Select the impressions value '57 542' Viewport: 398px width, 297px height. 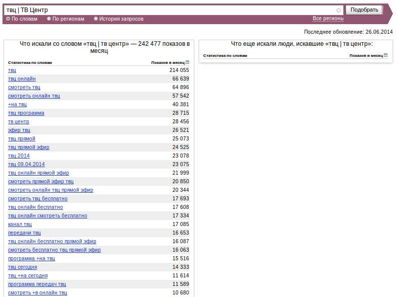click(181, 96)
